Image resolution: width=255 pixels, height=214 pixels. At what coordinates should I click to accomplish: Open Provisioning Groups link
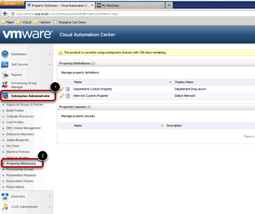point(20,170)
